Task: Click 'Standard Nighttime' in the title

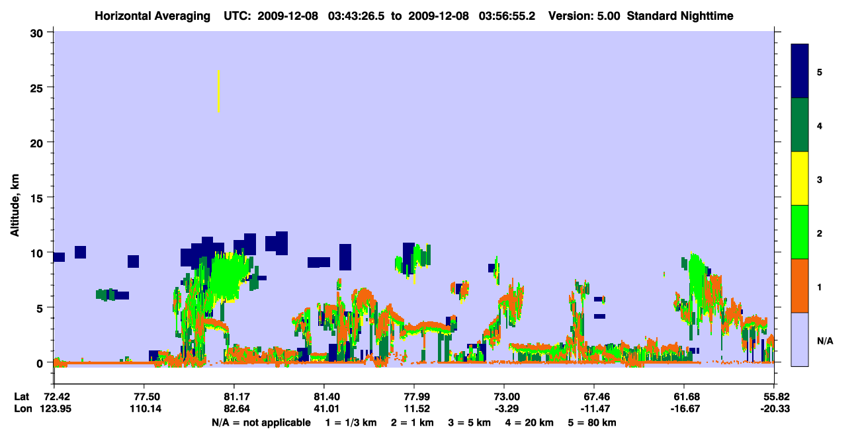Action: [x=680, y=15]
